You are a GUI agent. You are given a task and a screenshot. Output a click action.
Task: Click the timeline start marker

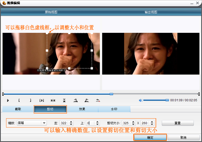[3, 94]
